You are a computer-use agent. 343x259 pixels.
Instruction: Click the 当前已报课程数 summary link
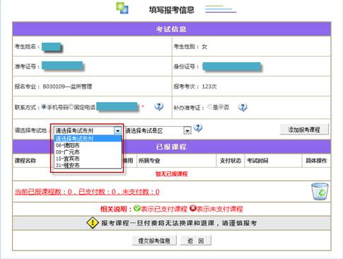coord(87,192)
